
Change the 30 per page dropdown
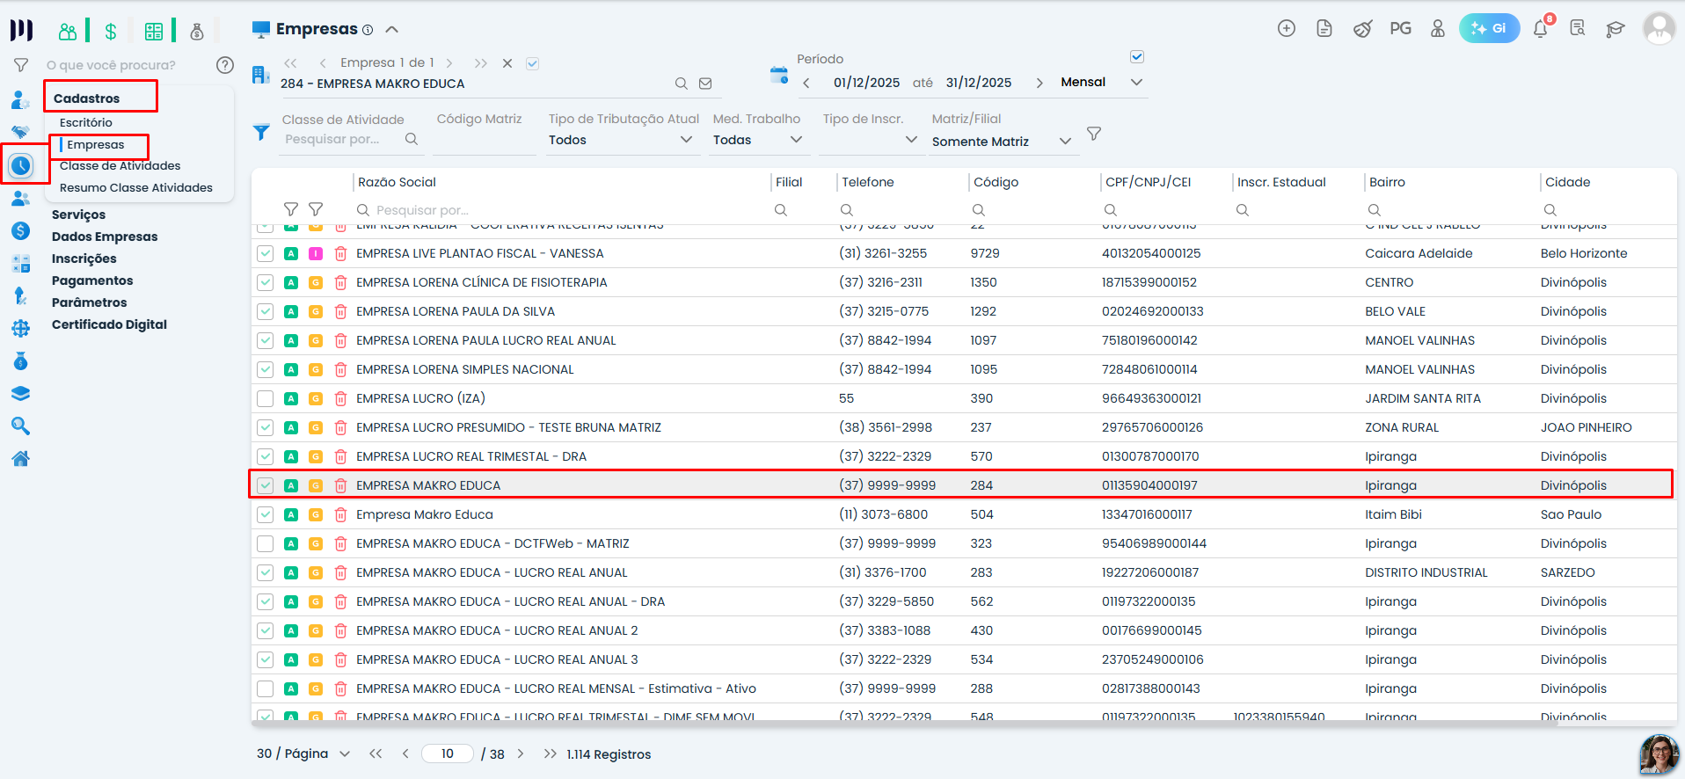pos(303,754)
